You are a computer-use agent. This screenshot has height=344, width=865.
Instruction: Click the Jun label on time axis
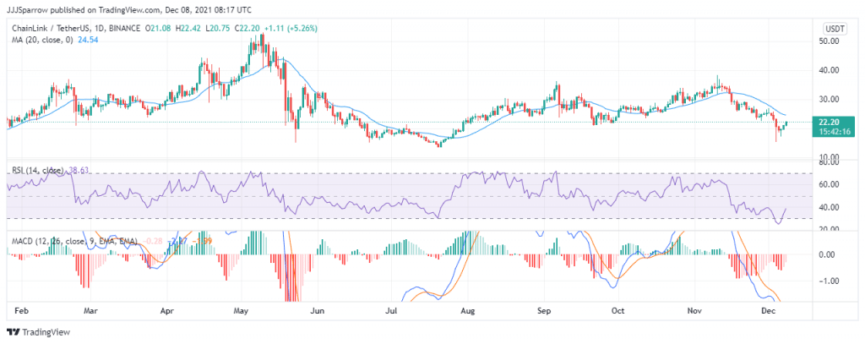tap(318, 311)
